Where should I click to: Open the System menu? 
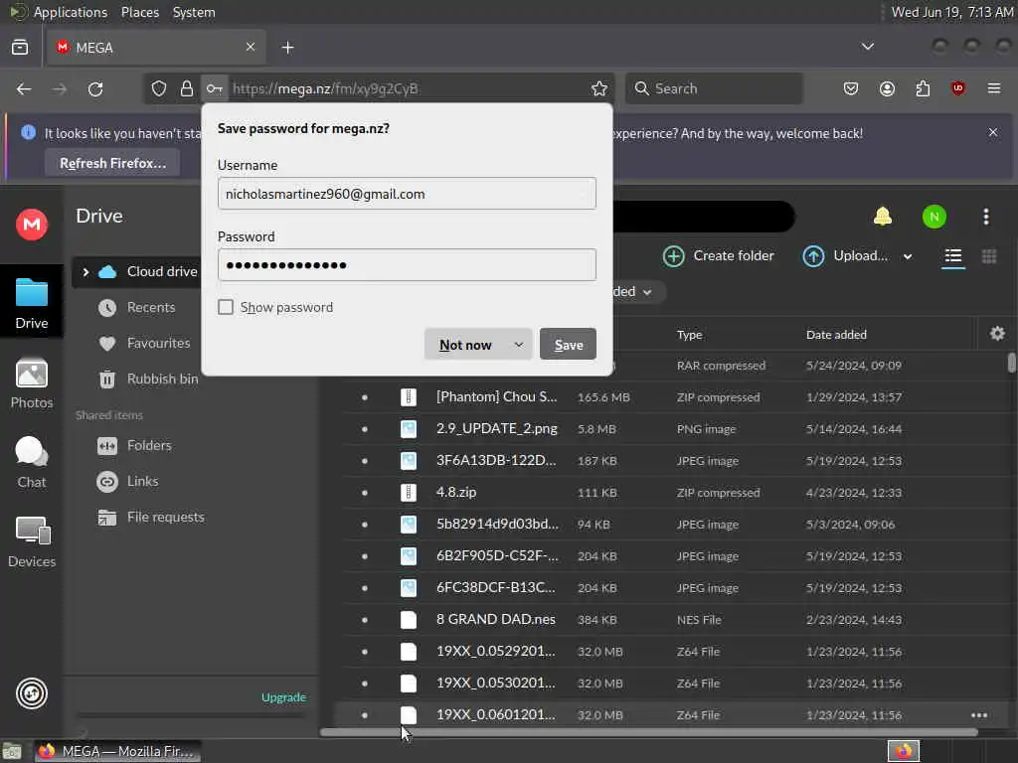click(x=194, y=12)
